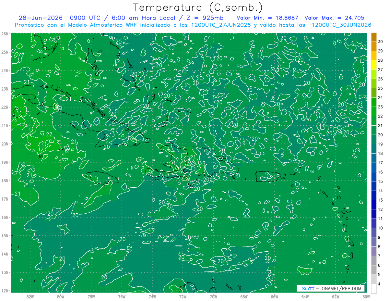Screen dimensions: 389x301
Task: Click the "26N" latitude label
Action: [5, 34]
